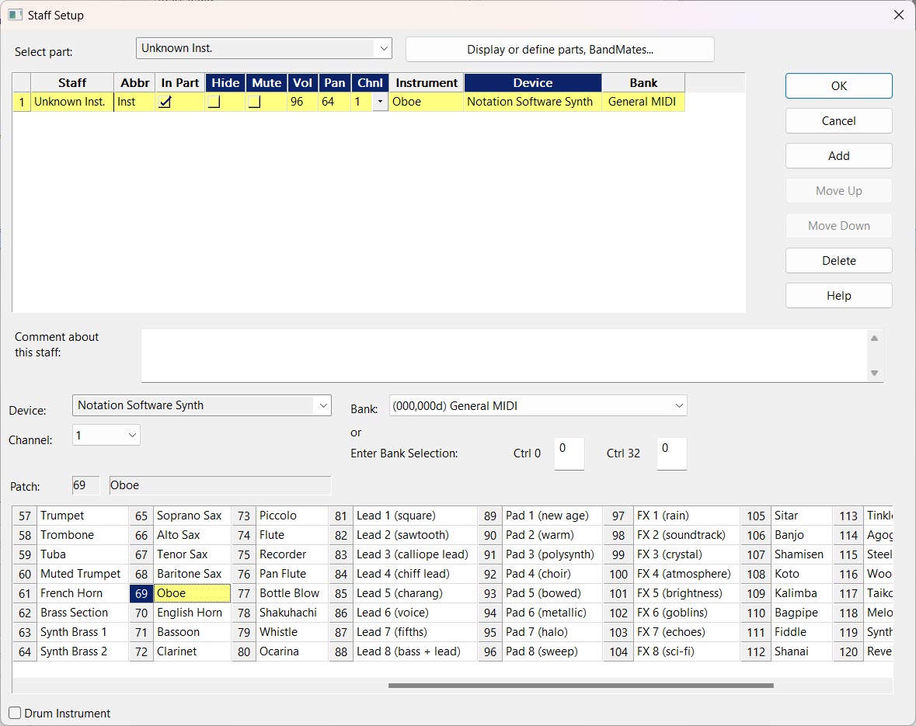916x726 pixels.
Task: Mute the Unknown Inst. staff
Action: [254, 102]
